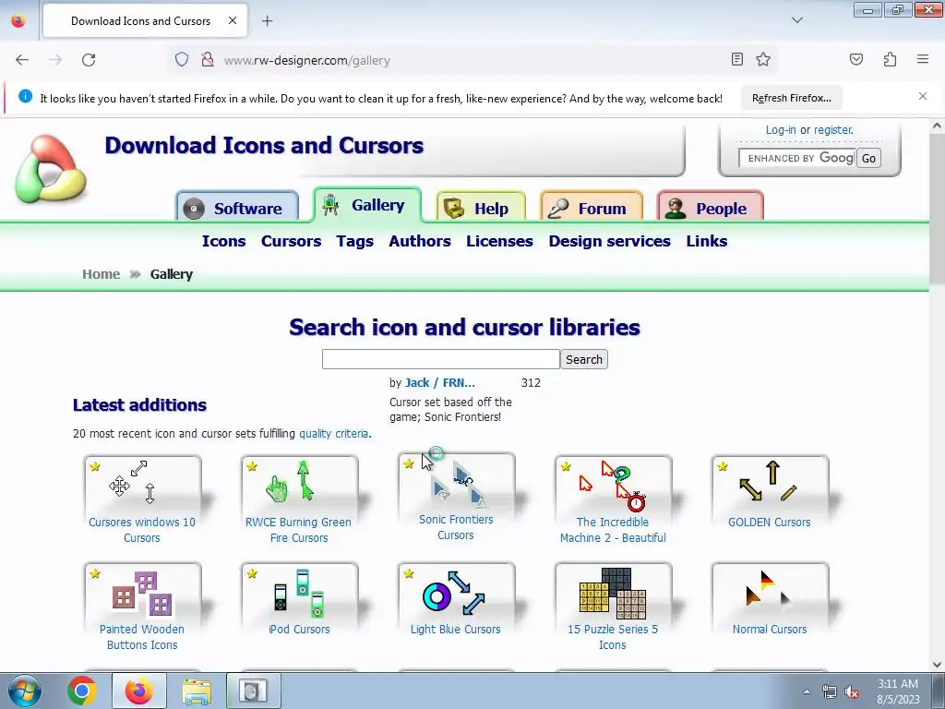The image size is (945, 709).
Task: Open Design services submenu link
Action: 609,241
